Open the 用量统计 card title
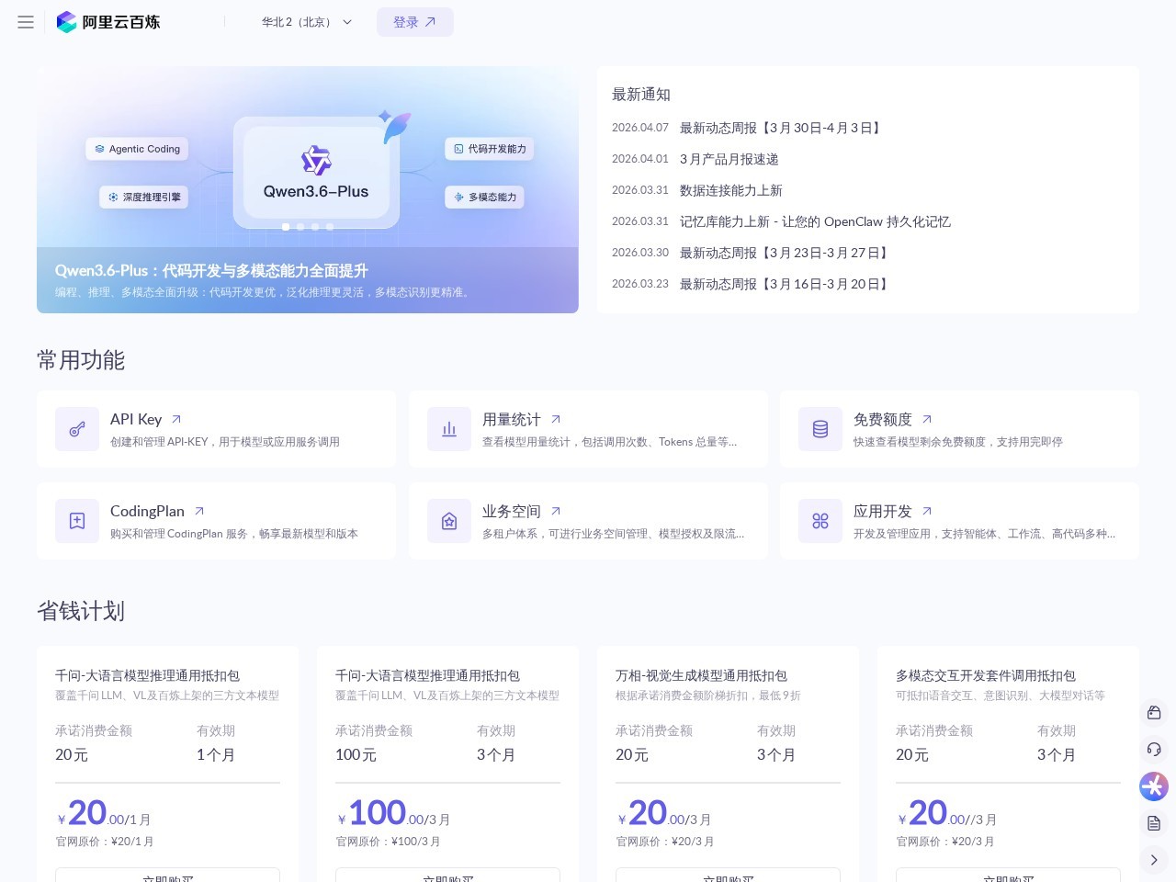 pos(512,419)
